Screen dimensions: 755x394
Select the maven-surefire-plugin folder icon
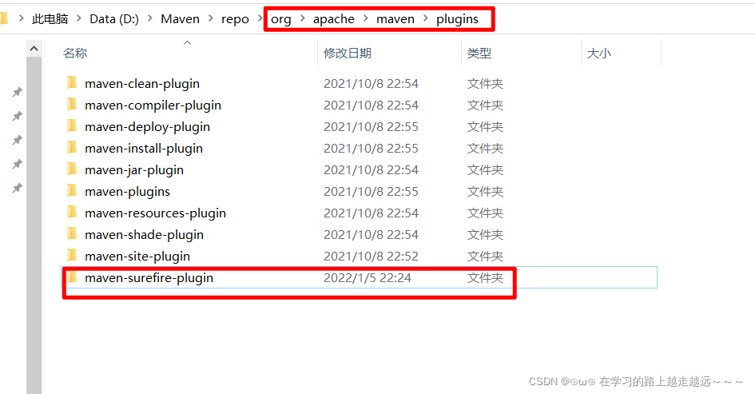[x=72, y=277]
